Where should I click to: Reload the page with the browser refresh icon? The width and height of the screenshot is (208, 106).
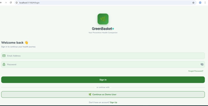point(11,3)
